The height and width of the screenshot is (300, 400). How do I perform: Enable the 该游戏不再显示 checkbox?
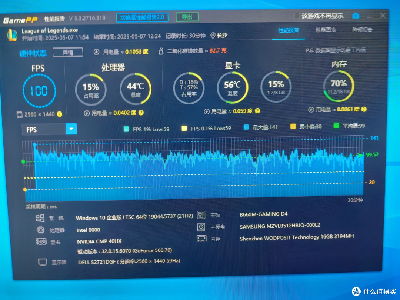(x=296, y=16)
